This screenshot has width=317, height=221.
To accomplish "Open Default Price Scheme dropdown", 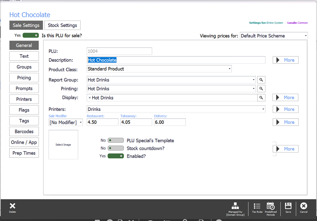I will [273, 36].
